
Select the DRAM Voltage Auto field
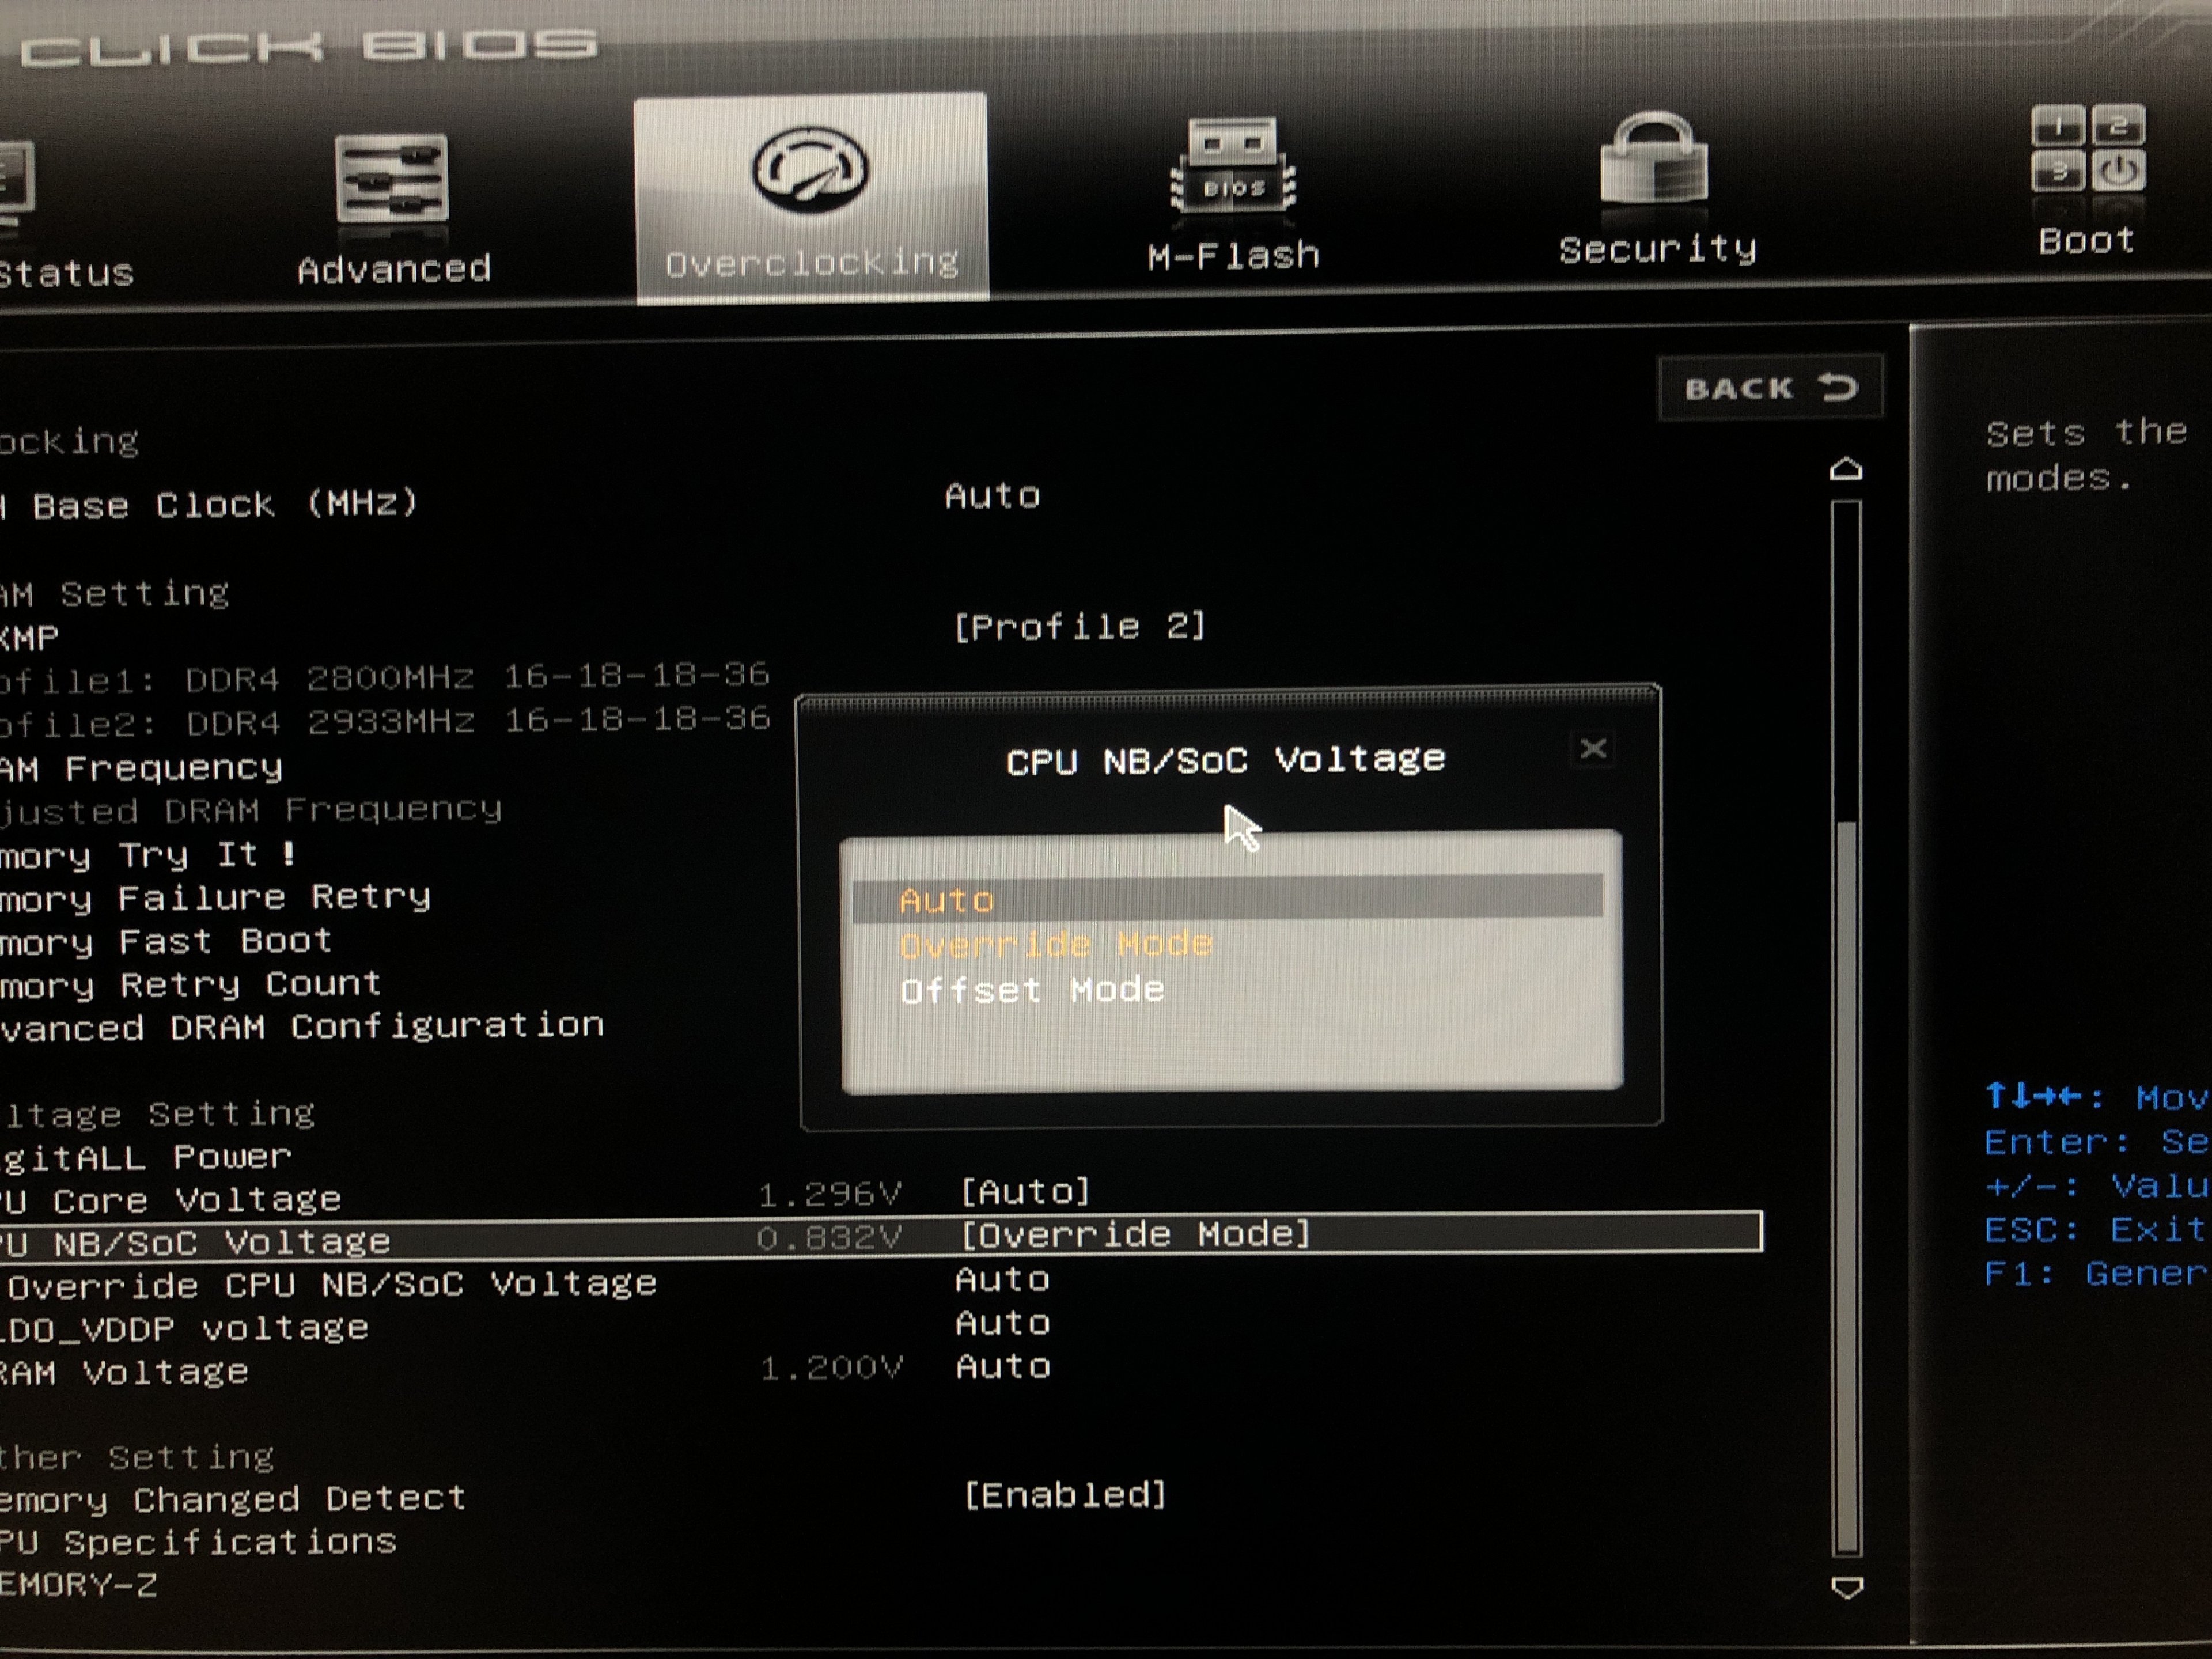click(1002, 1367)
